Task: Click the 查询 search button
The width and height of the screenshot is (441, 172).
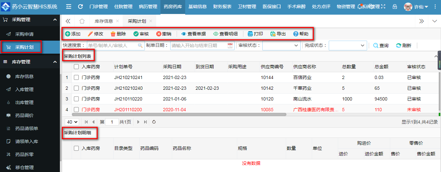Action: click(381, 46)
